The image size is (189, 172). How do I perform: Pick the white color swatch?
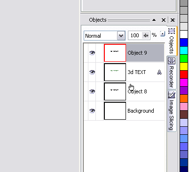[184, 34]
